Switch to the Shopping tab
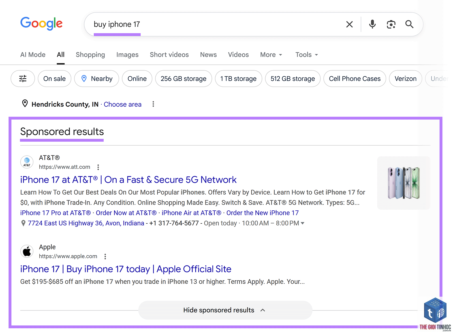Image resolution: width=453 pixels, height=332 pixels. (x=90, y=55)
